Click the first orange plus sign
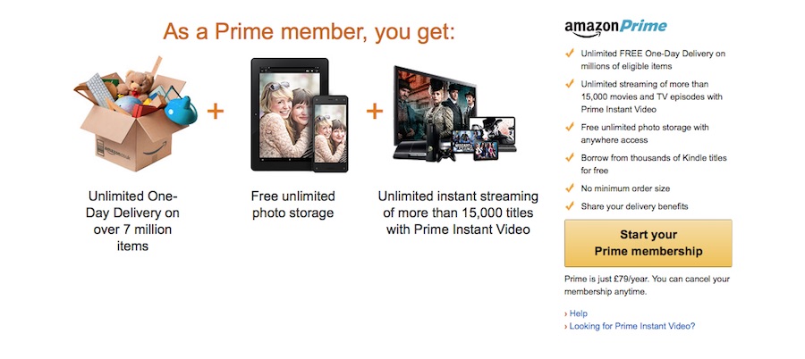 [x=216, y=112]
